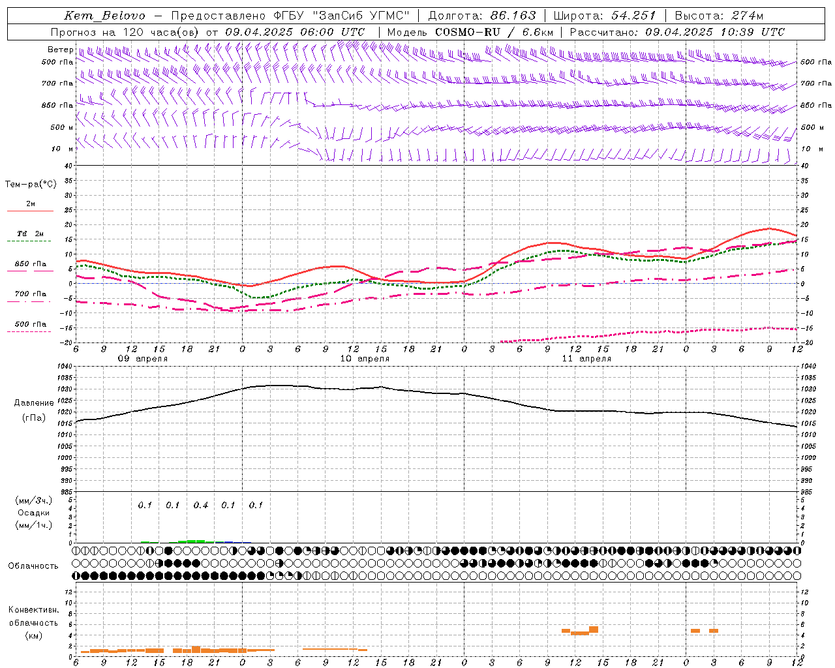835x668 pixels.
Task: Click the Kem_Belovo station title
Action: pyautogui.click(x=105, y=16)
